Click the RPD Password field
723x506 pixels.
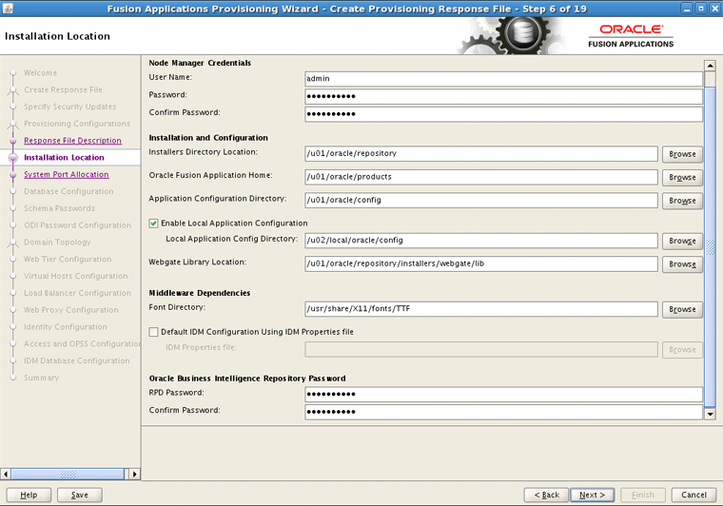click(x=503, y=395)
